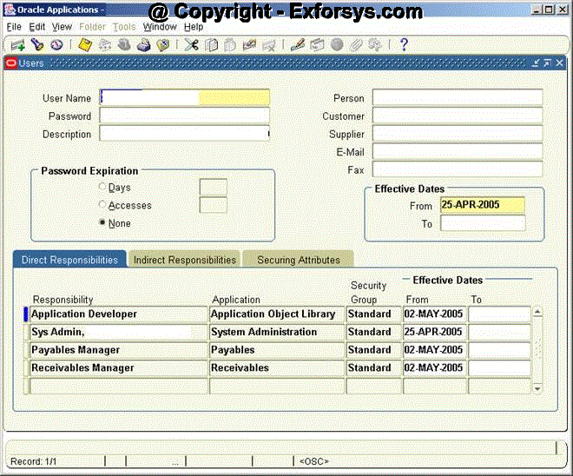The width and height of the screenshot is (573, 476).
Task: Click the New record toolbar icon
Action: [17, 44]
